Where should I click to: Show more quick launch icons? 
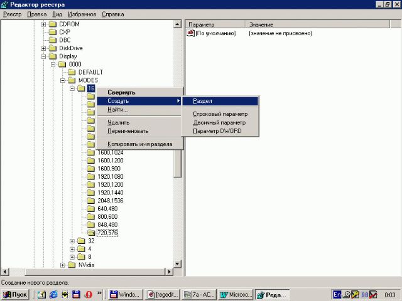99,293
